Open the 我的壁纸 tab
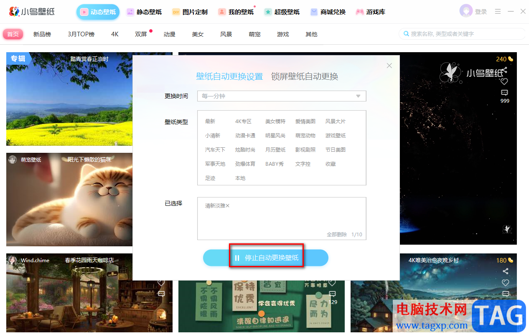The width and height of the screenshot is (529, 334). [x=236, y=12]
